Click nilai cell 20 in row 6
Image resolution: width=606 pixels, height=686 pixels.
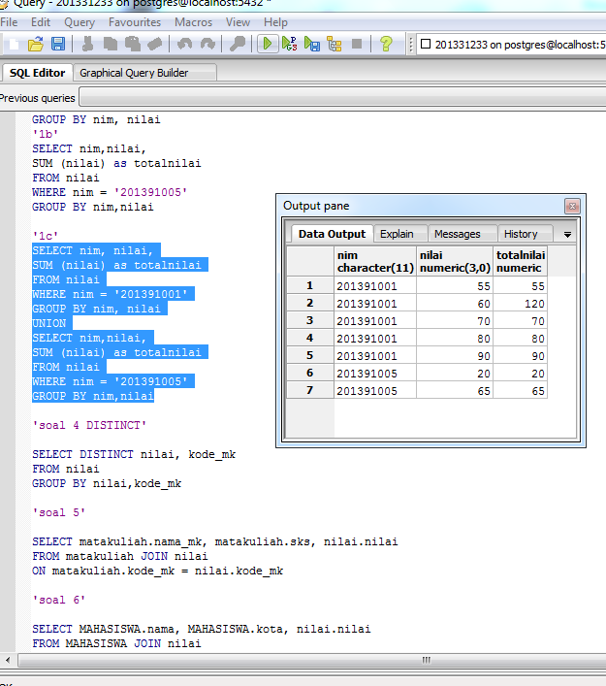(455, 374)
